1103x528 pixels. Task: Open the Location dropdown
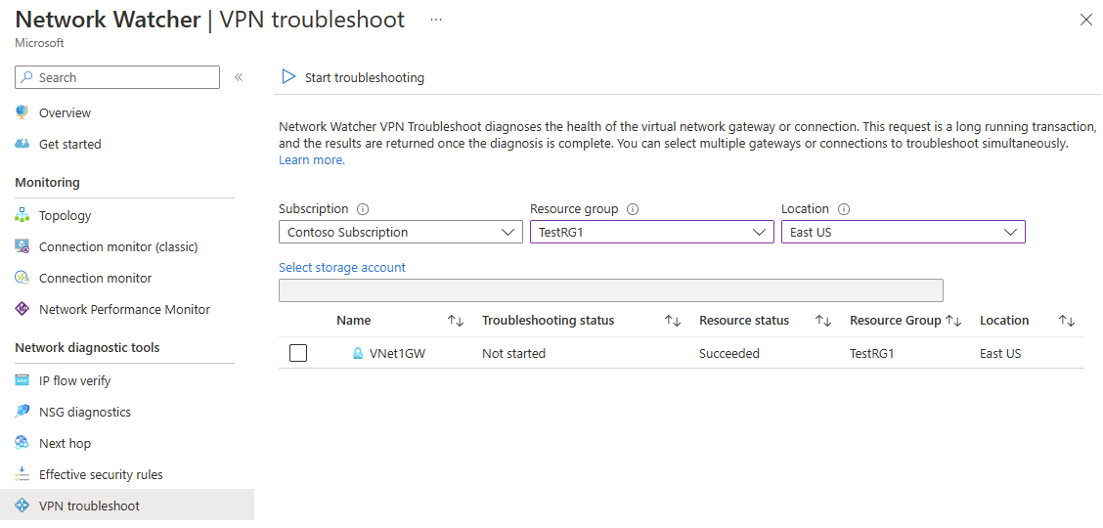(903, 233)
